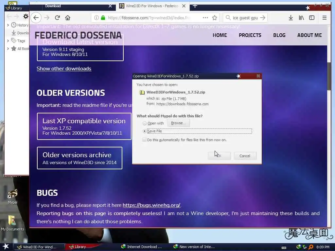Expand All Bookmarks in Library sidebar
Viewport: 335px width, 251px height.
[8, 49]
